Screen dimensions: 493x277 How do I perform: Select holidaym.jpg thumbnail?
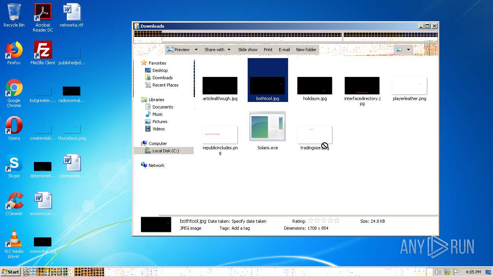pyautogui.click(x=315, y=86)
